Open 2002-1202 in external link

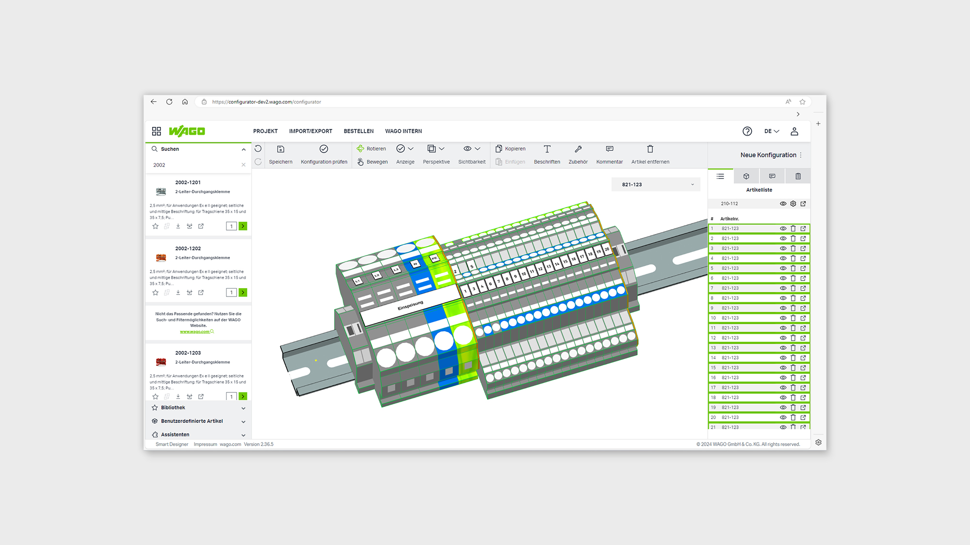pos(201,293)
